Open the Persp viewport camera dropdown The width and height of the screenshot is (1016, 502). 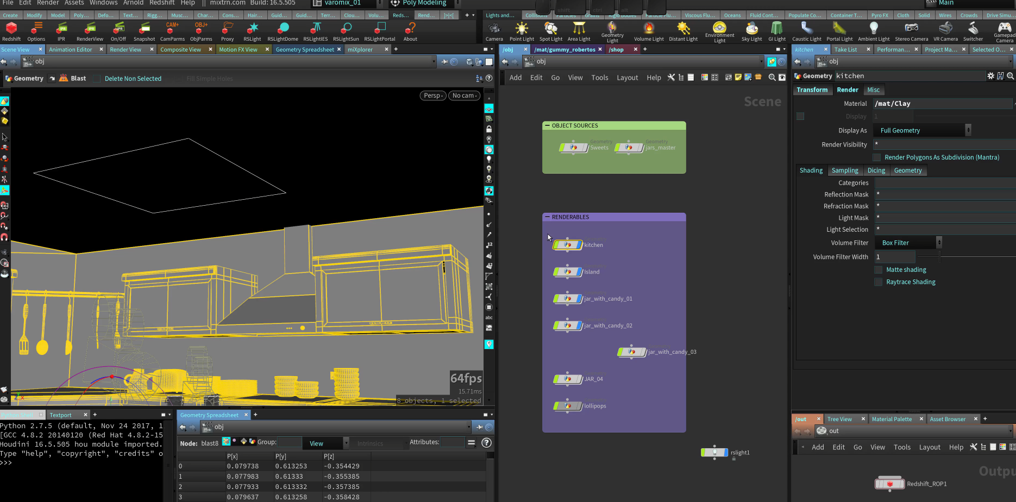tap(432, 96)
